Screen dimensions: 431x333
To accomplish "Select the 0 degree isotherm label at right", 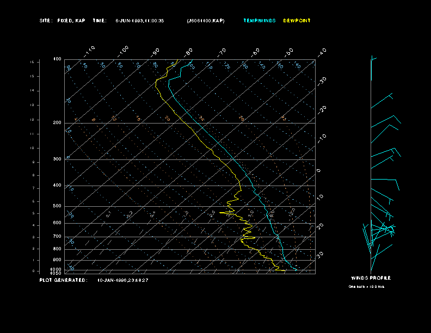I will 319,170.
